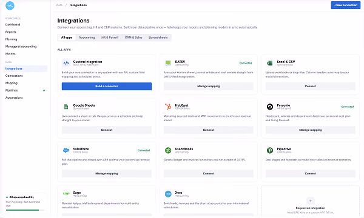Click the Xero card title

click(178, 193)
